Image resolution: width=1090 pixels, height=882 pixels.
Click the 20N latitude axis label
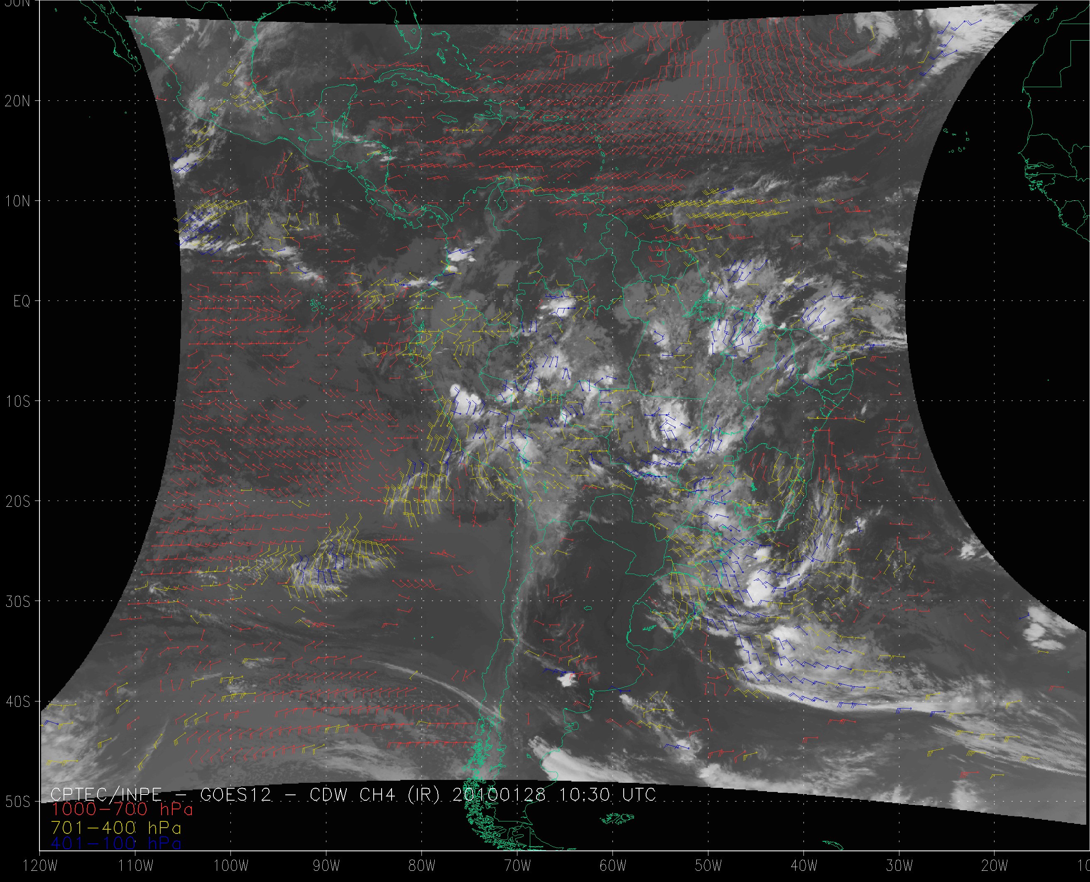coord(17,101)
